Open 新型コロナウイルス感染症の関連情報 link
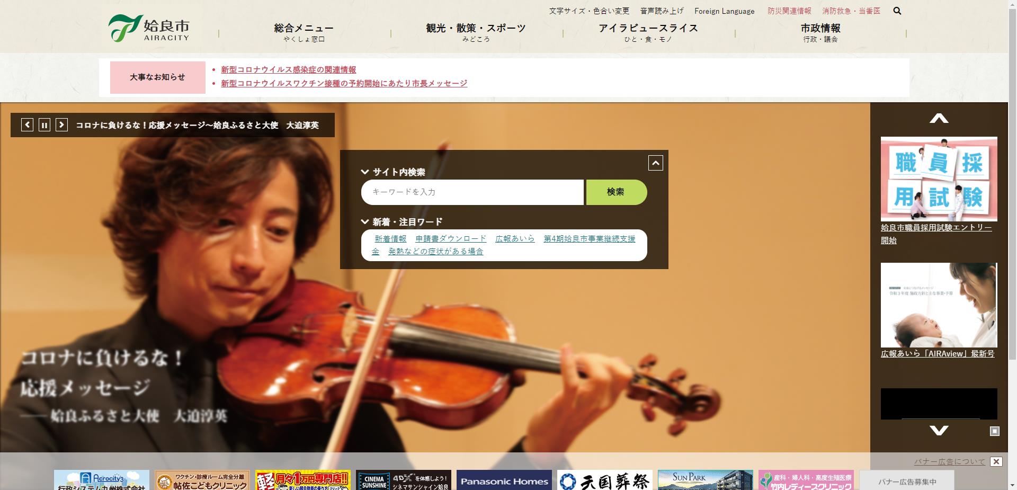Image resolution: width=1017 pixels, height=490 pixels. 288,70
